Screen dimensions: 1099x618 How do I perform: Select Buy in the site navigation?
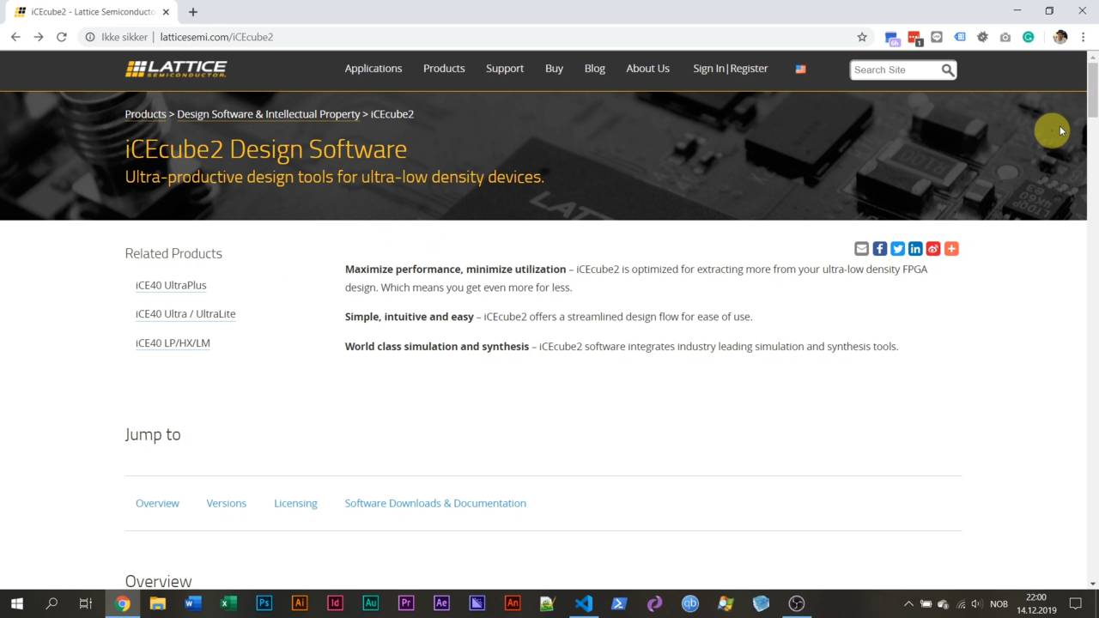coord(554,69)
